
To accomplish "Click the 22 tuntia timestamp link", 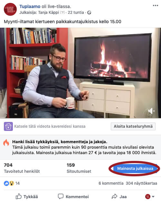I will tap(76, 13).
